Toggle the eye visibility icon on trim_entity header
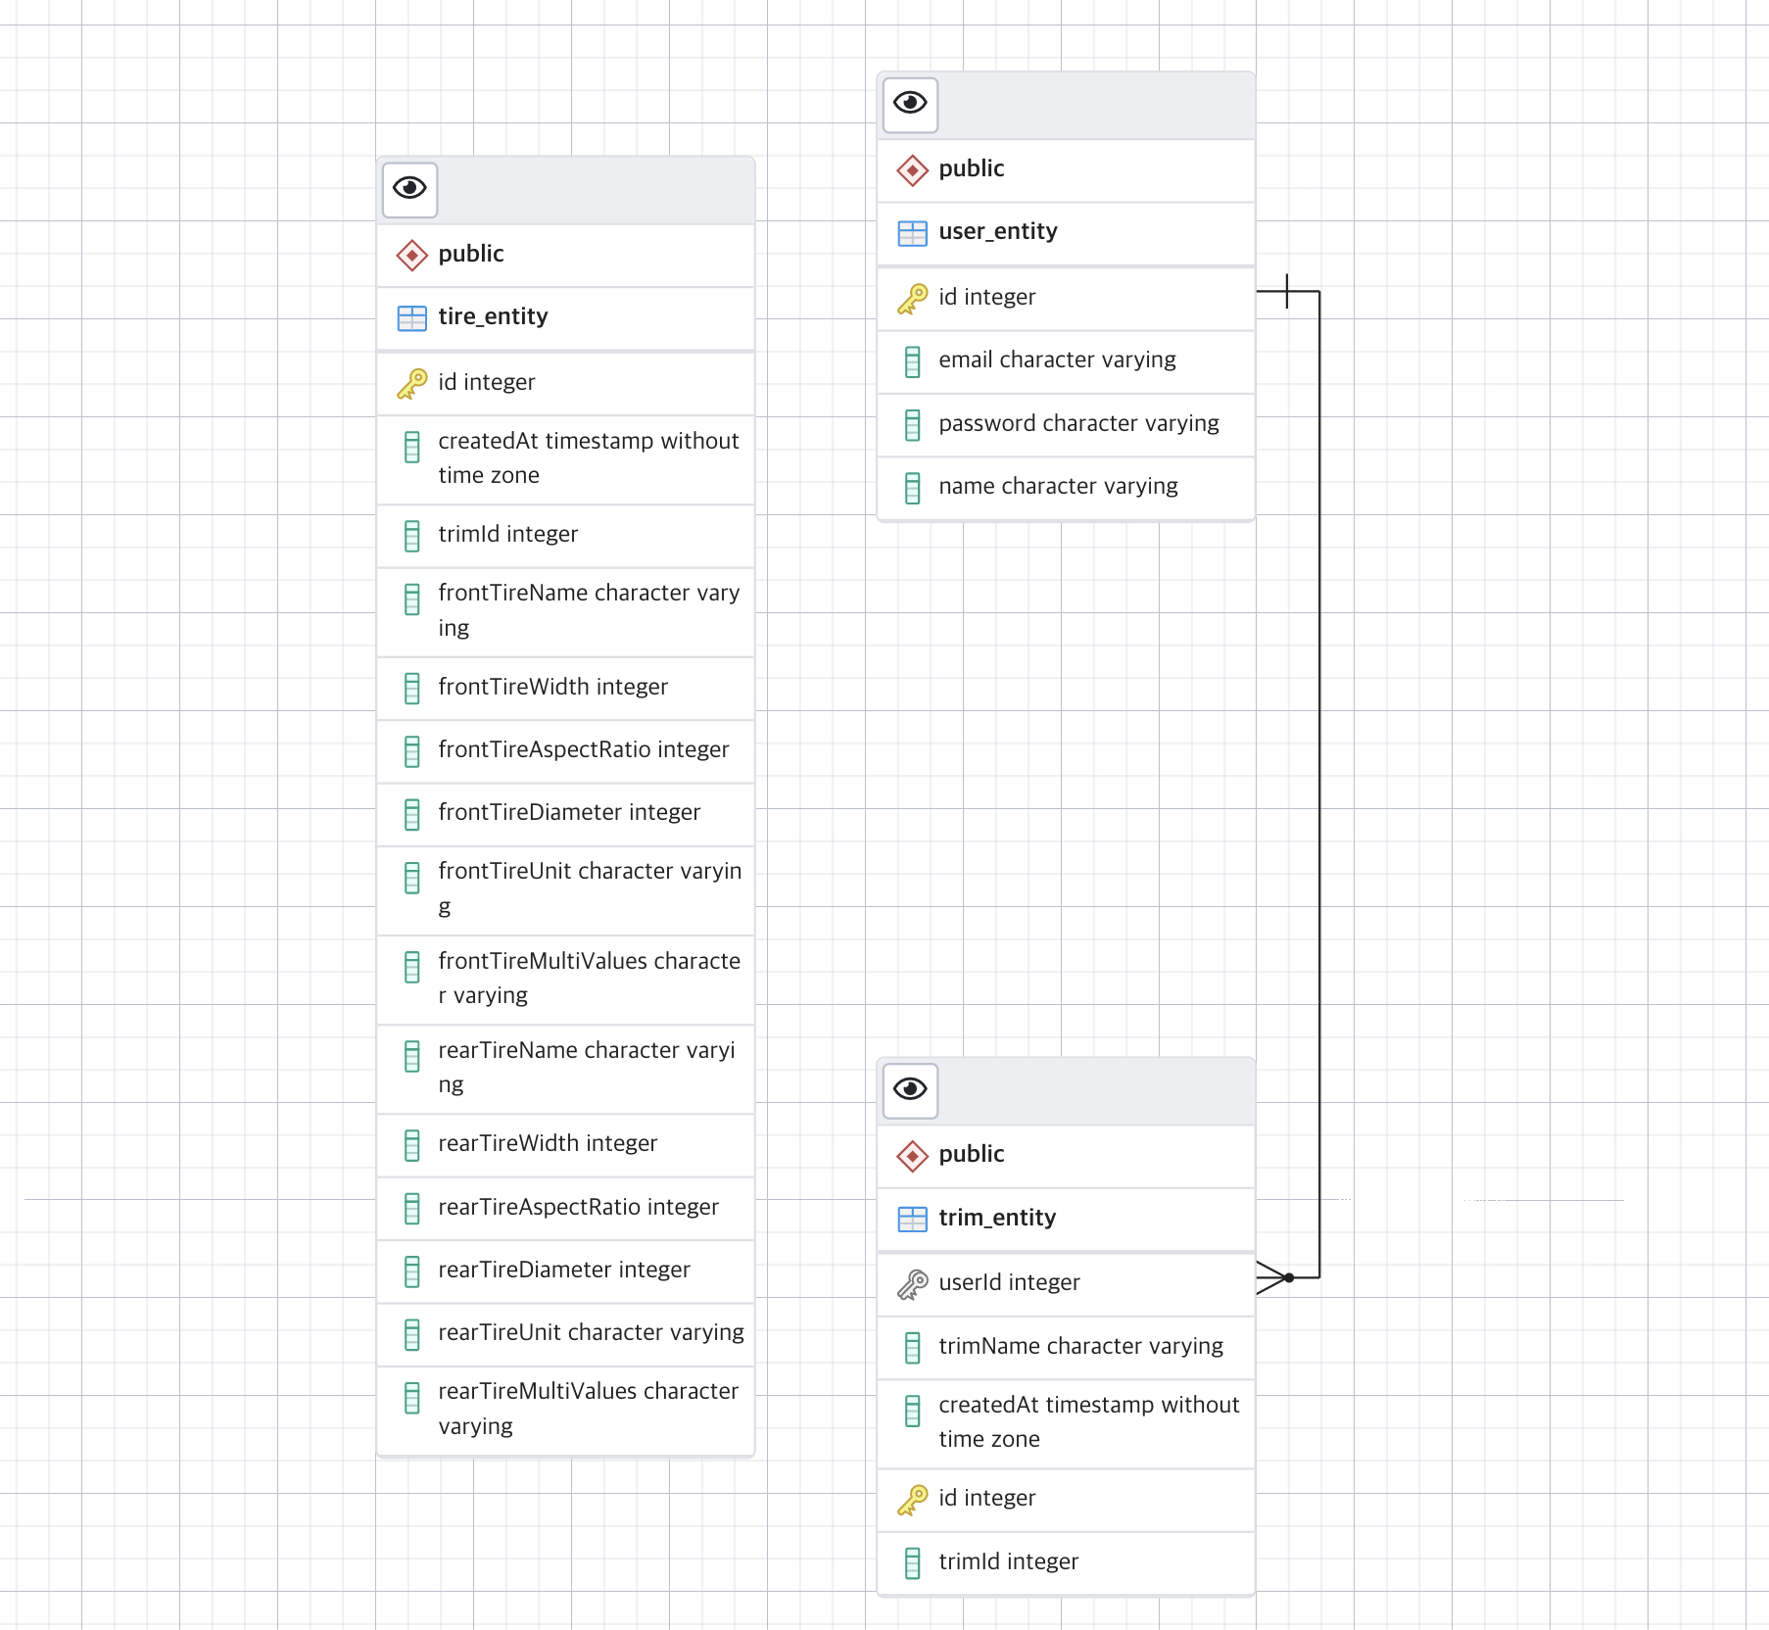The width and height of the screenshot is (1769, 1630). 910,1090
